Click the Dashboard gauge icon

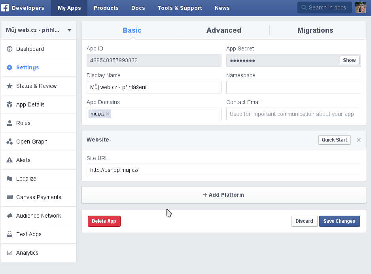[9, 49]
